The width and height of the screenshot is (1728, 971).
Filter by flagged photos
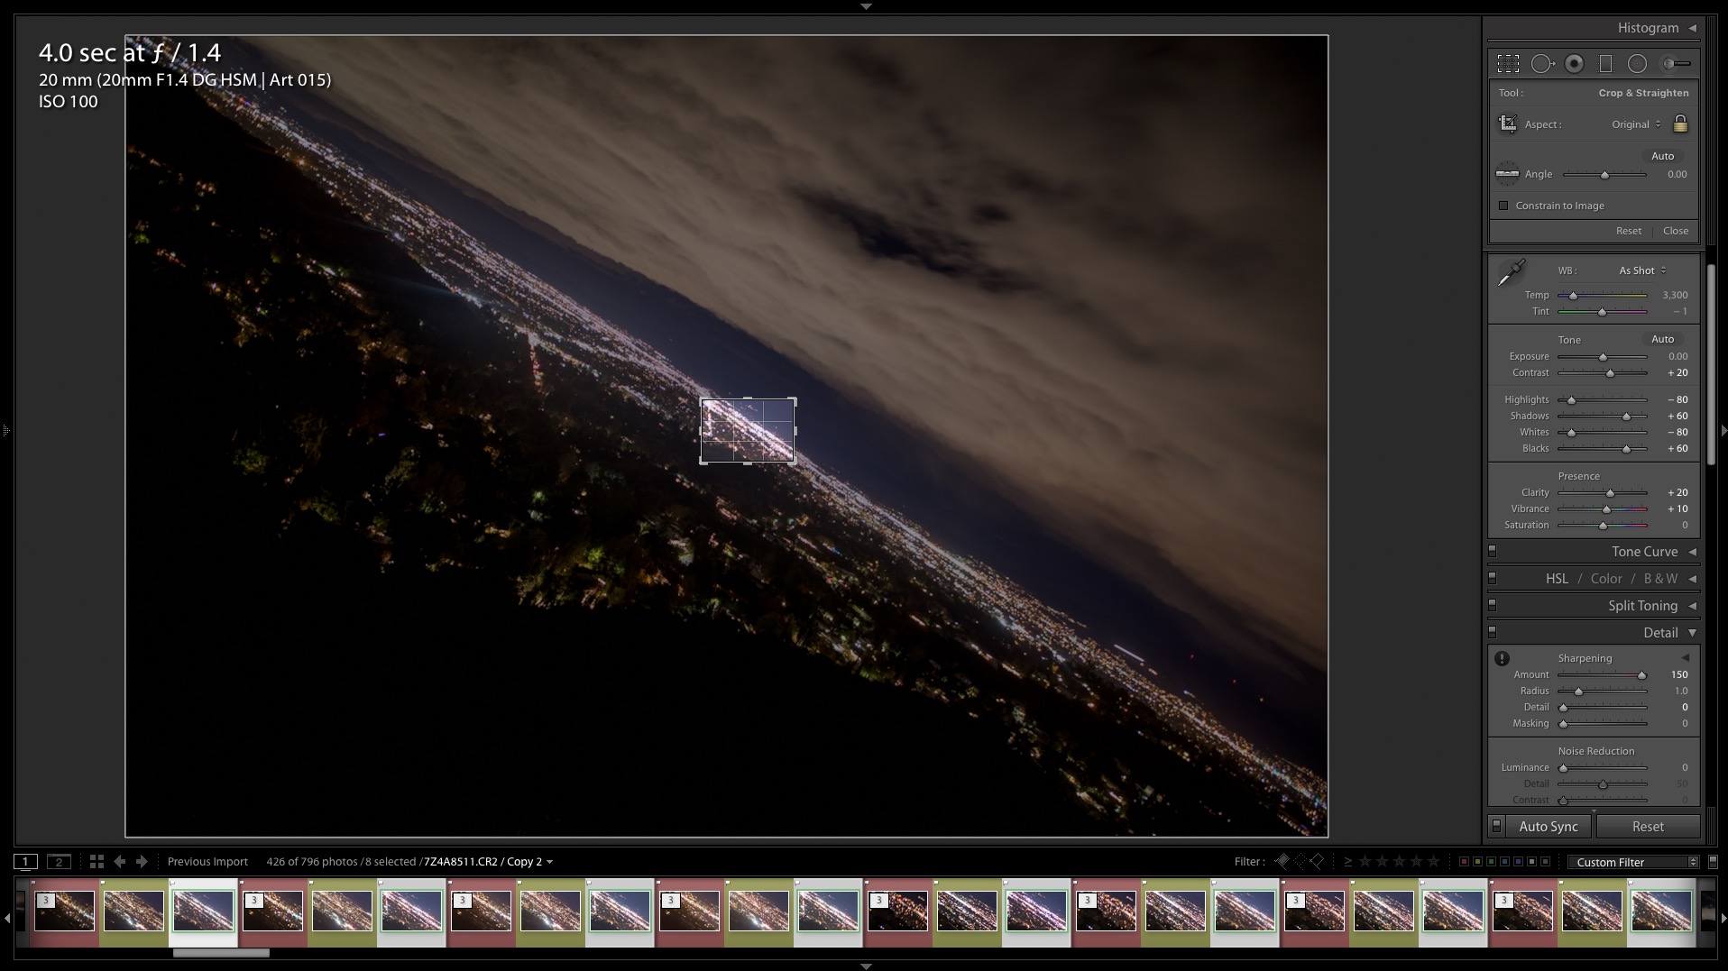[x=1282, y=861]
